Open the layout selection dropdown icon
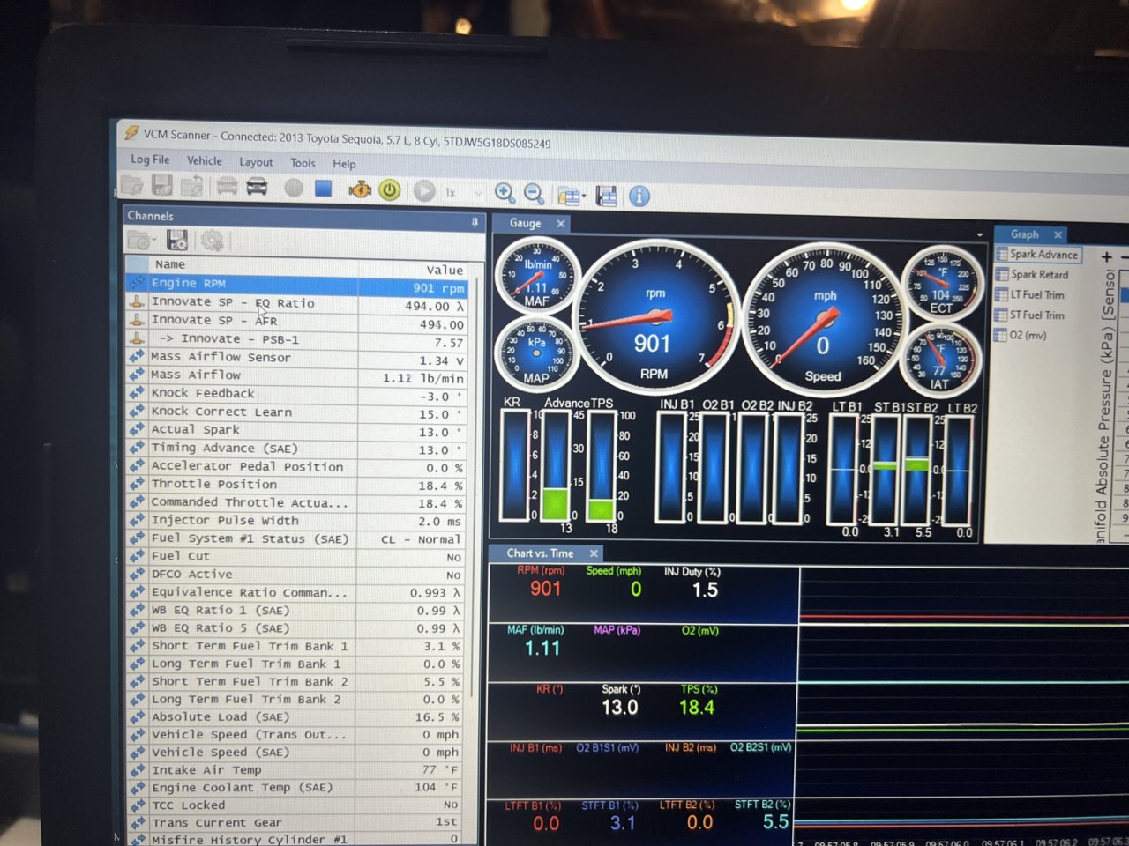Viewport: 1129px width, 846px height. pyautogui.click(x=571, y=196)
